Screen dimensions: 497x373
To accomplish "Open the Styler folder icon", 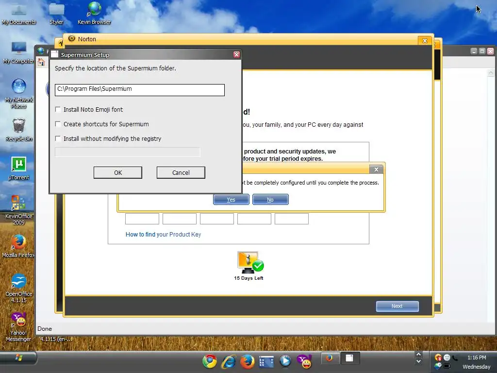I will coord(56,13).
